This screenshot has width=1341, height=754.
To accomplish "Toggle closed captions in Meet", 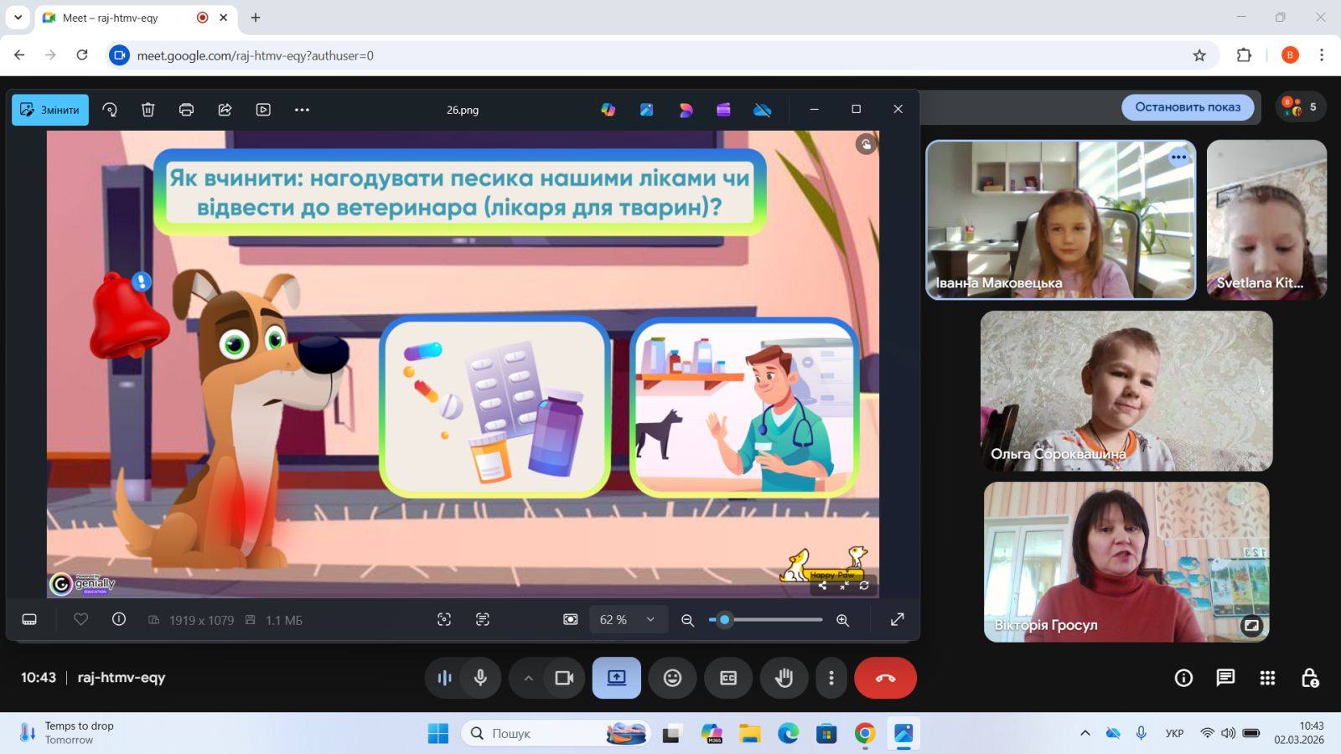I will 728,678.
